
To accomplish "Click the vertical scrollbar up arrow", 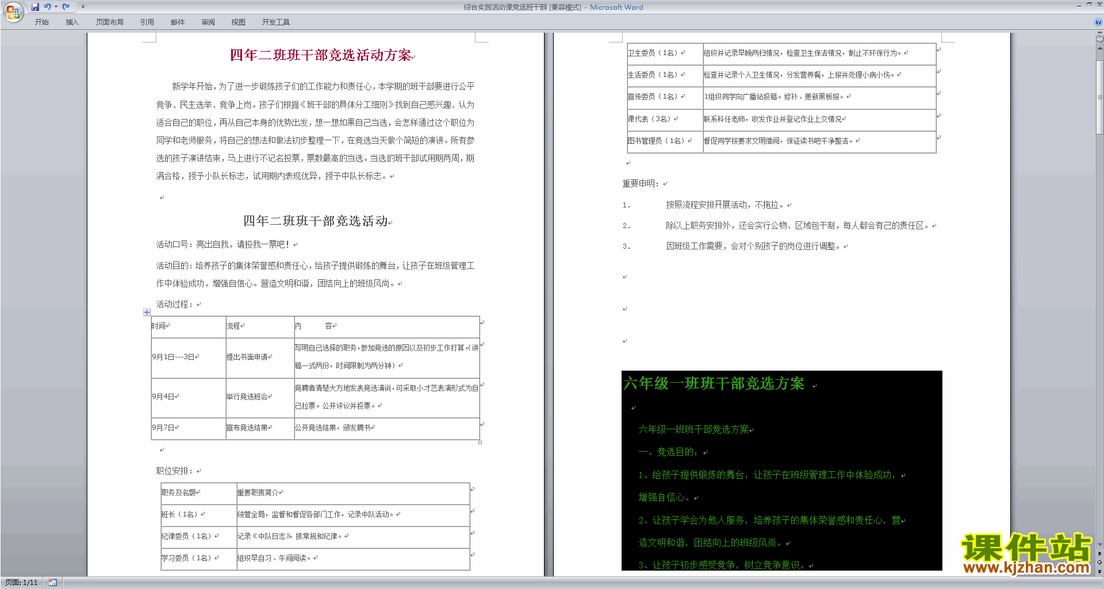I will [x=1099, y=48].
